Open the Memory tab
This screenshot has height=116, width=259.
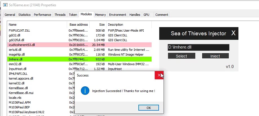point(100,15)
